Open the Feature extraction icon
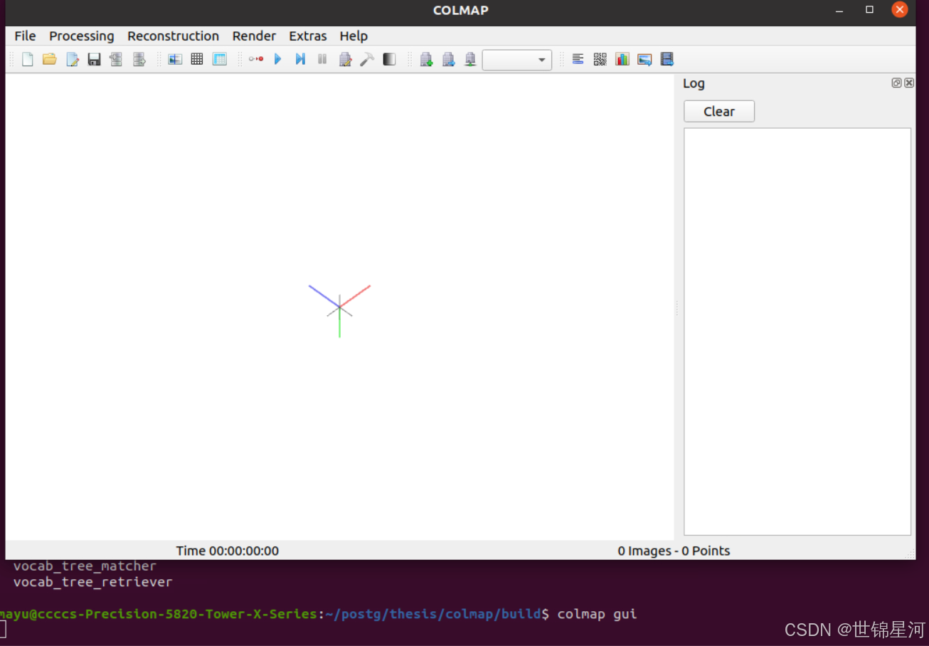The height and width of the screenshot is (646, 929). point(175,59)
